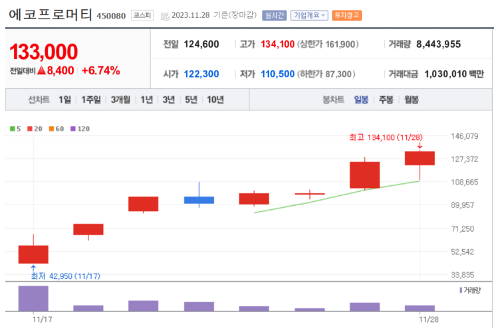Select the 3년 line chart tab

click(169, 100)
